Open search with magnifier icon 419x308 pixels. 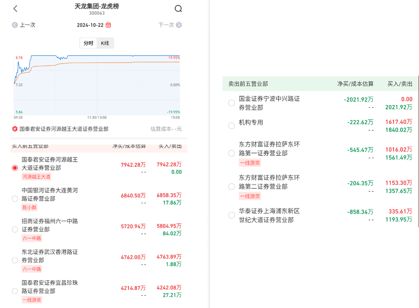click(x=178, y=9)
